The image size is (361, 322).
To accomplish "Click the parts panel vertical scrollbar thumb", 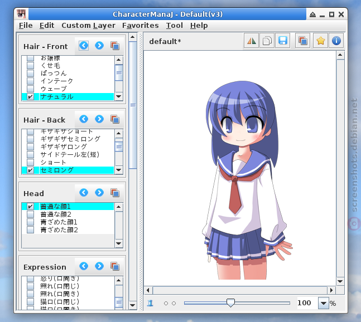I will click(x=133, y=105).
